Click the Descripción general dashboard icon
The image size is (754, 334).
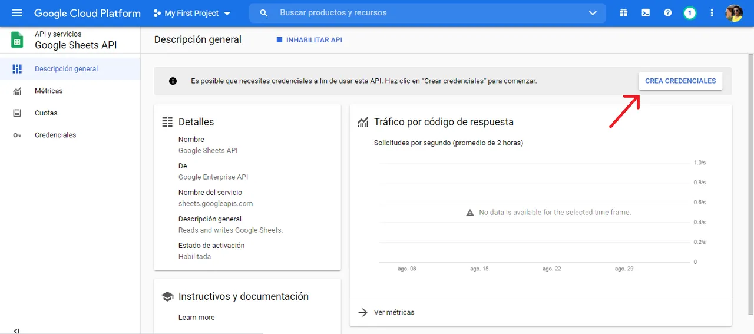click(x=17, y=69)
